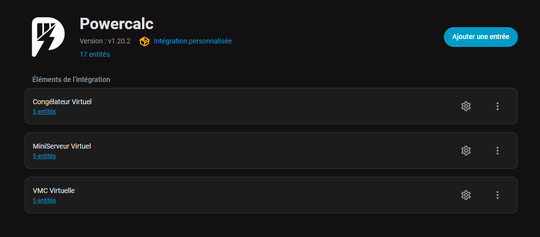Open three-dot menu for VMC Virtuelle
The width and height of the screenshot is (540, 237).
(498, 195)
